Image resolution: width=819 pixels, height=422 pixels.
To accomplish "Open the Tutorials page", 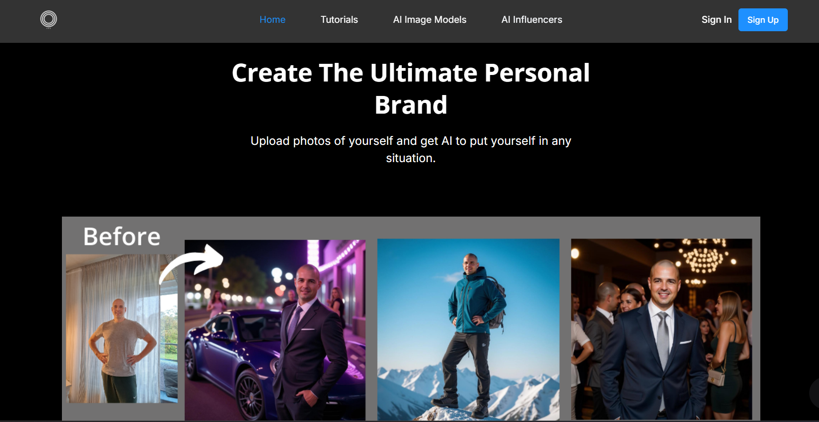I will point(339,20).
